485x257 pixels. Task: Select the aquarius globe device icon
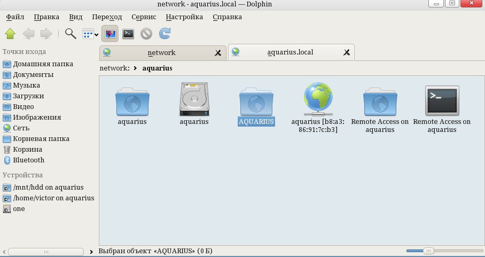point(318,99)
